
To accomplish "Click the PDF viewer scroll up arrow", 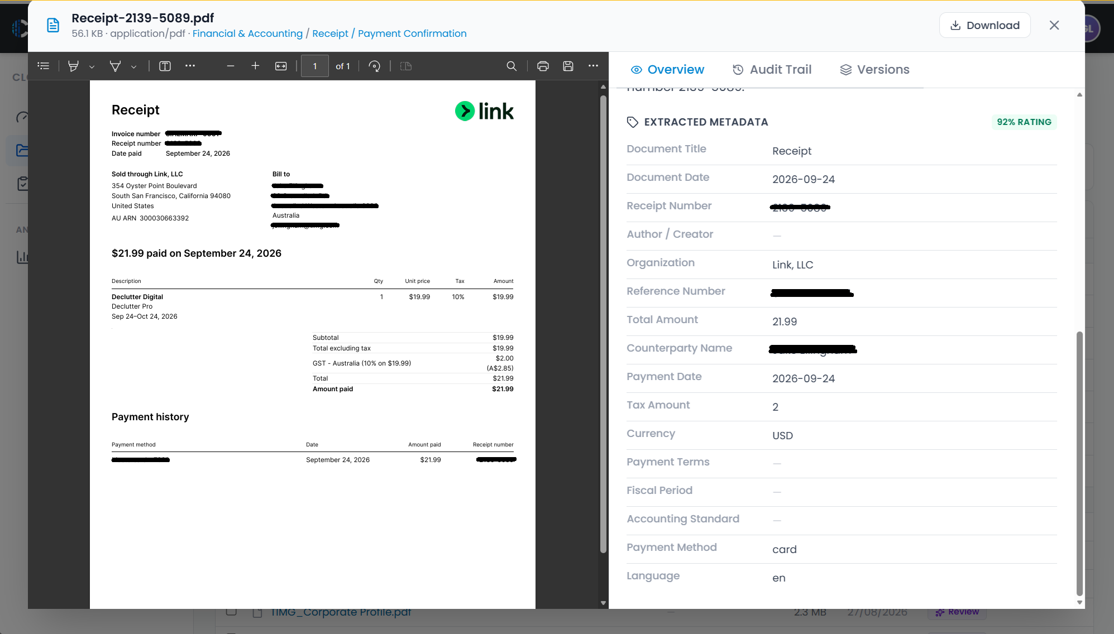I will point(603,87).
